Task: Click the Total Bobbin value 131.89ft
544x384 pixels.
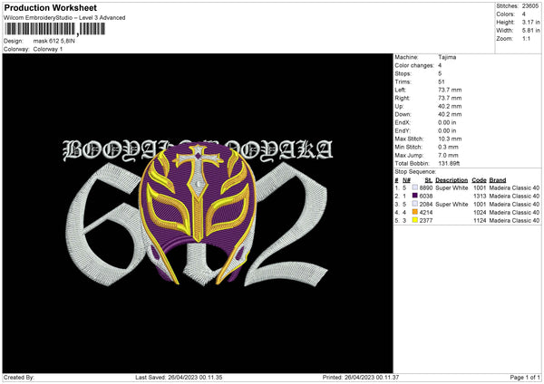Action: click(x=450, y=163)
